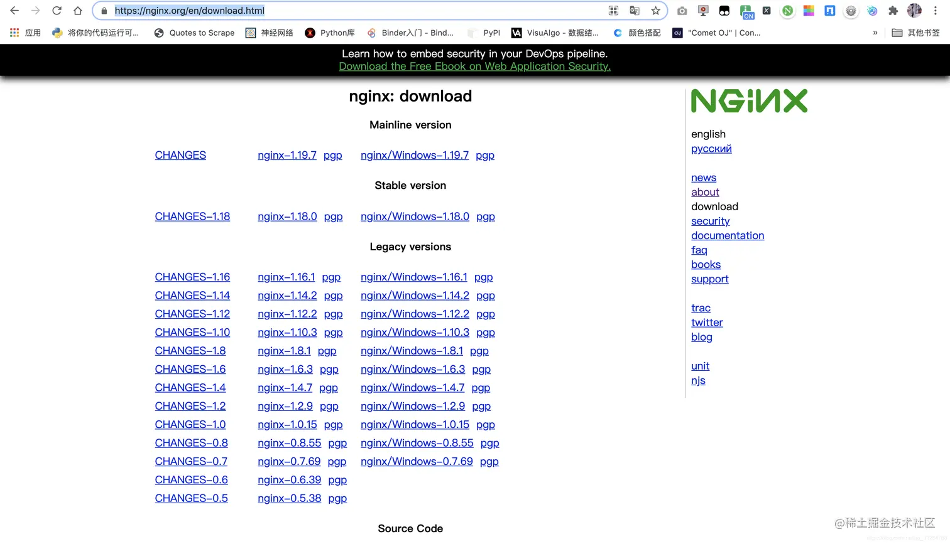Open the Python snake bookmark 将你的代码运行可

[96, 33]
